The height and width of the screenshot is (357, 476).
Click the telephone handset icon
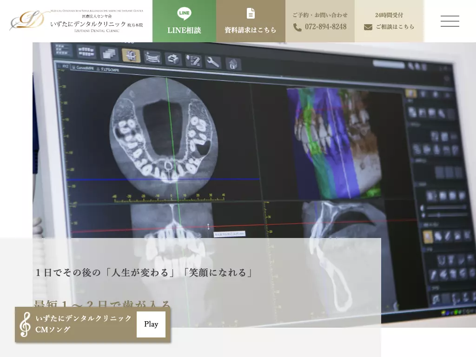[297, 27]
